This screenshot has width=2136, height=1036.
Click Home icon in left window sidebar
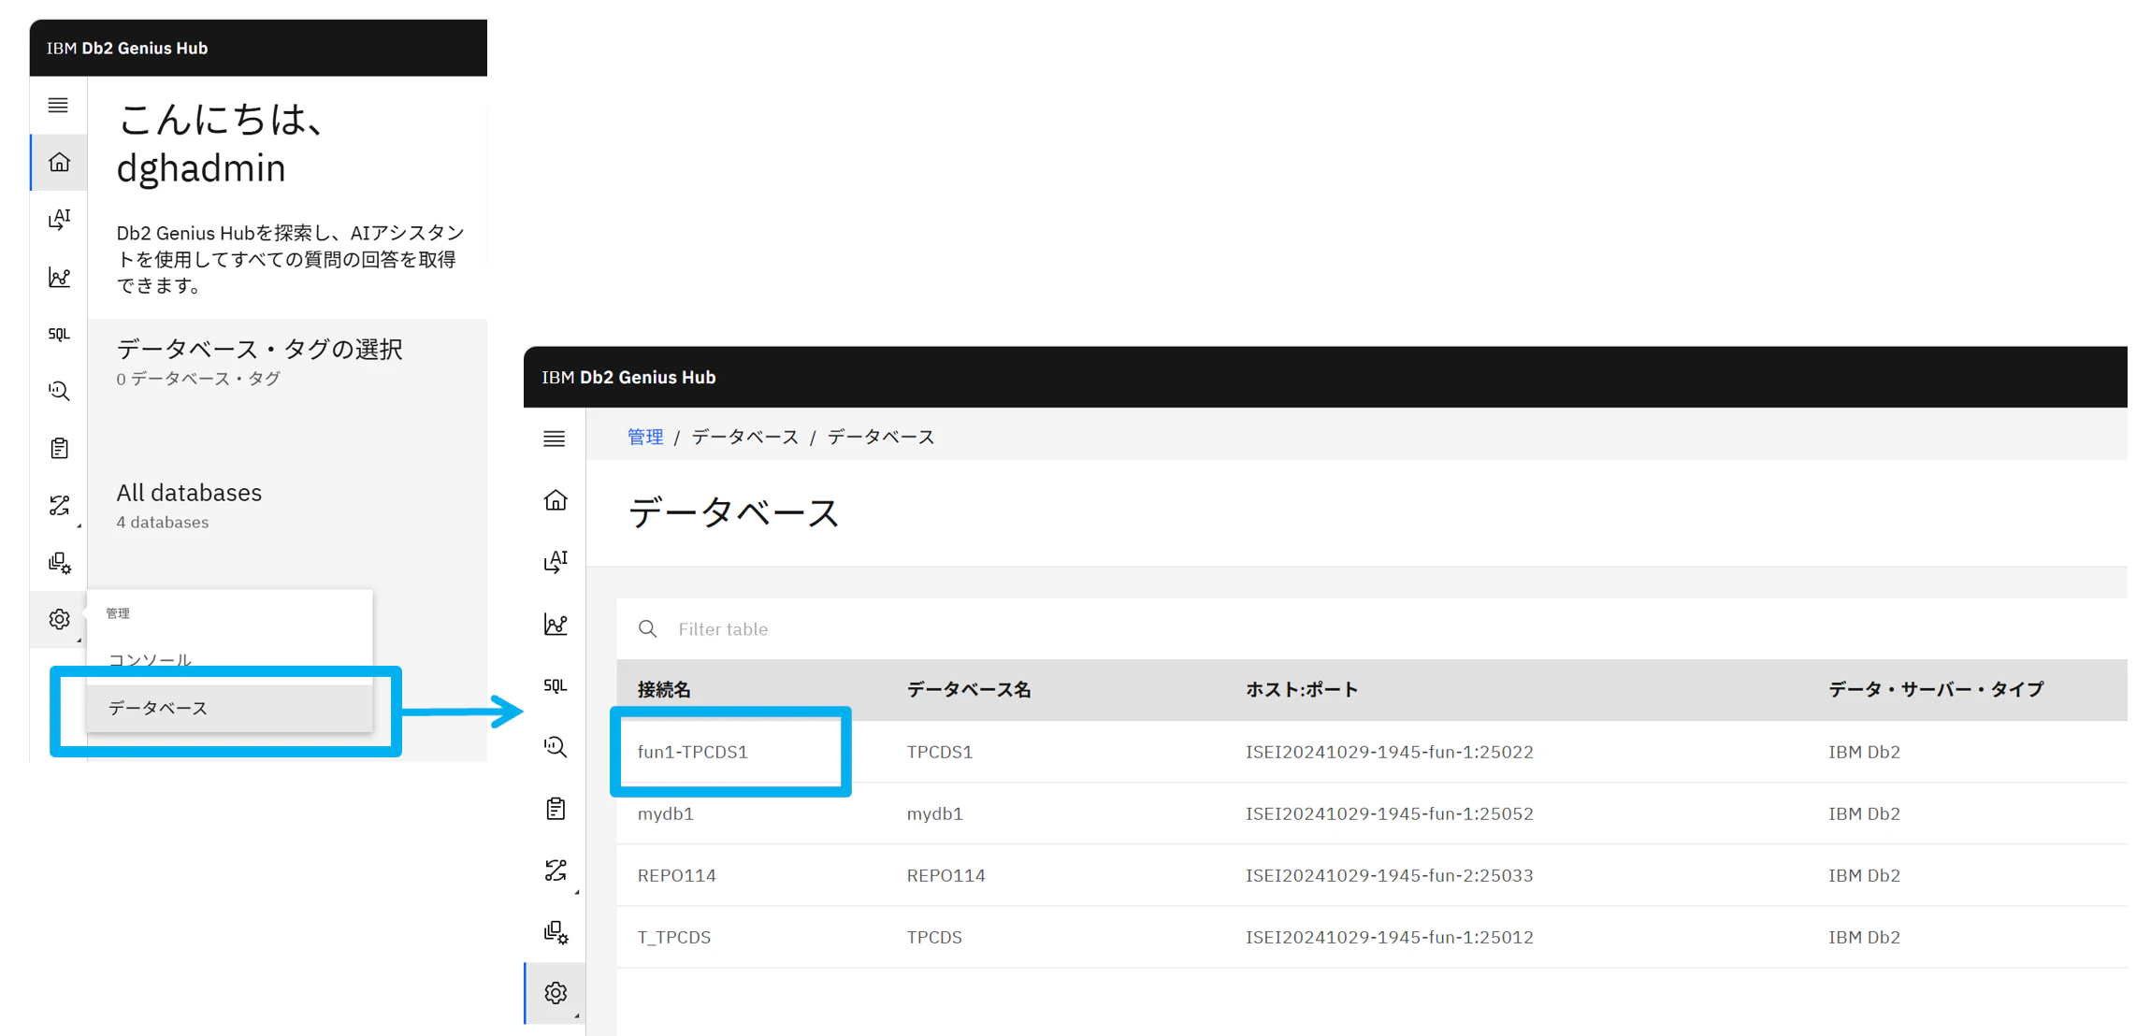(x=59, y=163)
